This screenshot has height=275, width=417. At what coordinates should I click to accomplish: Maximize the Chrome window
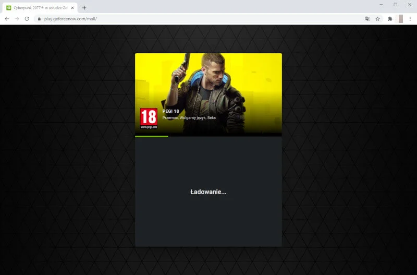(396, 5)
